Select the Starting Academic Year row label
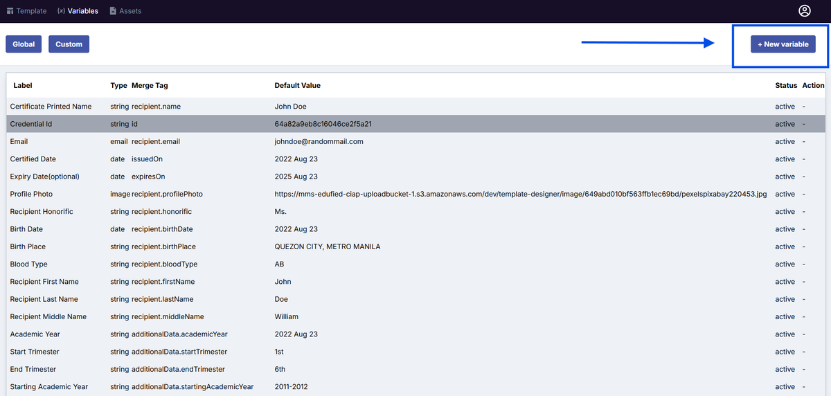831x396 pixels. click(49, 386)
